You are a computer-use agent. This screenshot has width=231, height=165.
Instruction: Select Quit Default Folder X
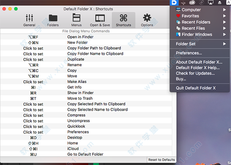click(x=199, y=88)
